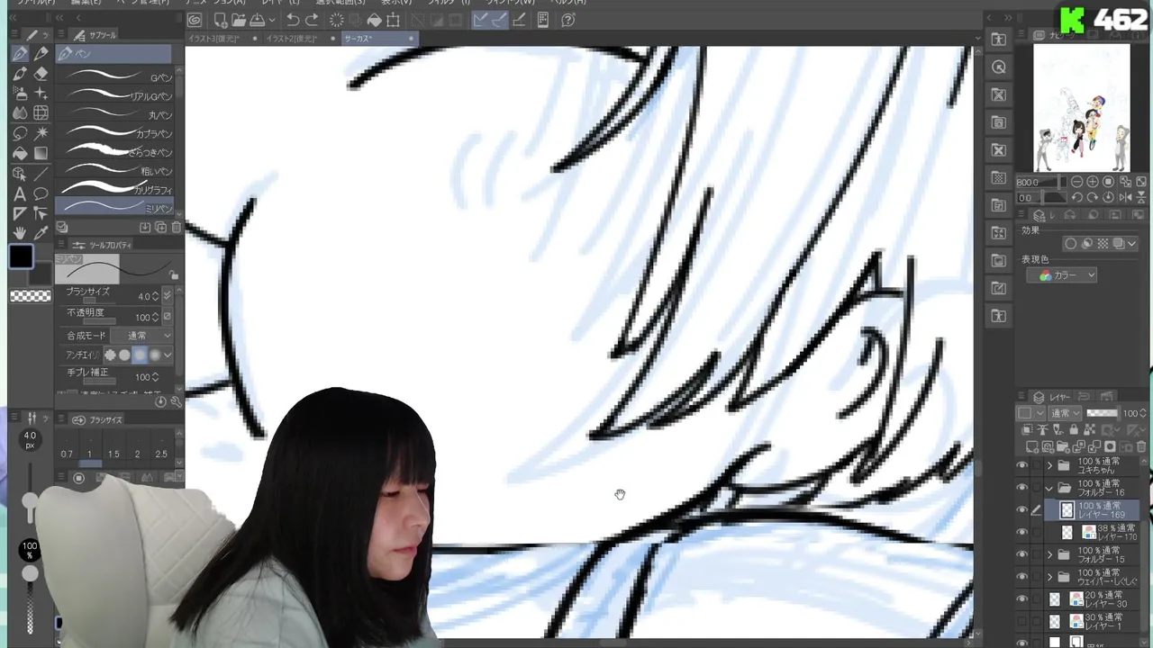This screenshot has height=648, width=1153.
Task: Click the Save icon in the command bar
Action: pos(258,20)
